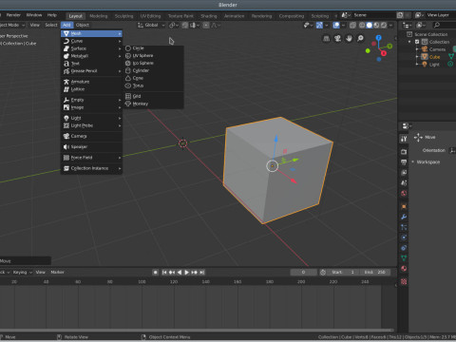Image resolution: width=456 pixels, height=342 pixels.
Task: Toggle X-ray mode
Action: click(x=352, y=25)
